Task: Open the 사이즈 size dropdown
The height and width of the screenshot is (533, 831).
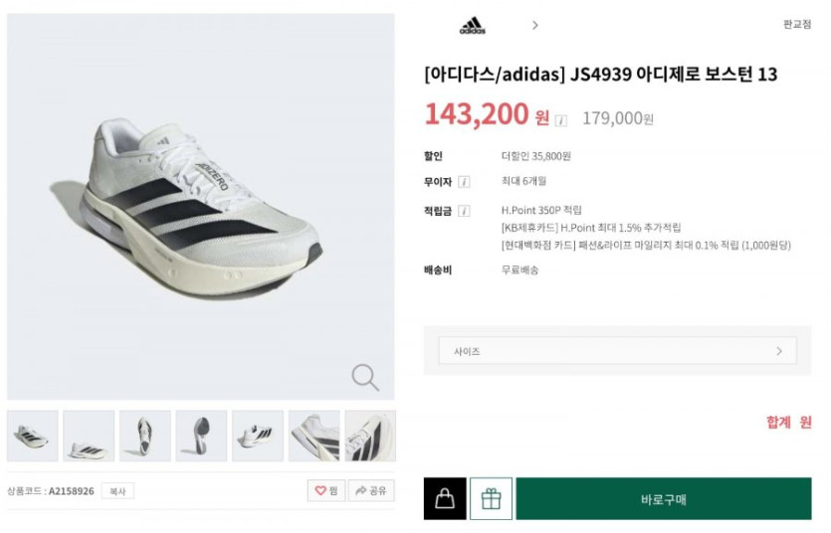Action: coord(617,351)
